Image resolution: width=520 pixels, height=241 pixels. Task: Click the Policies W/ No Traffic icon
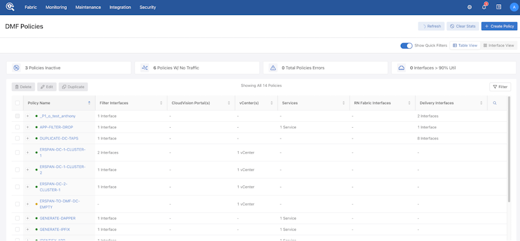145,67
